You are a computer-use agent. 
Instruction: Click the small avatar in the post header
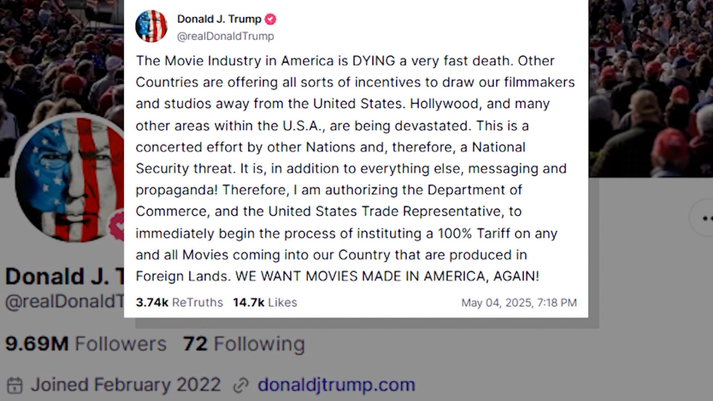click(151, 26)
